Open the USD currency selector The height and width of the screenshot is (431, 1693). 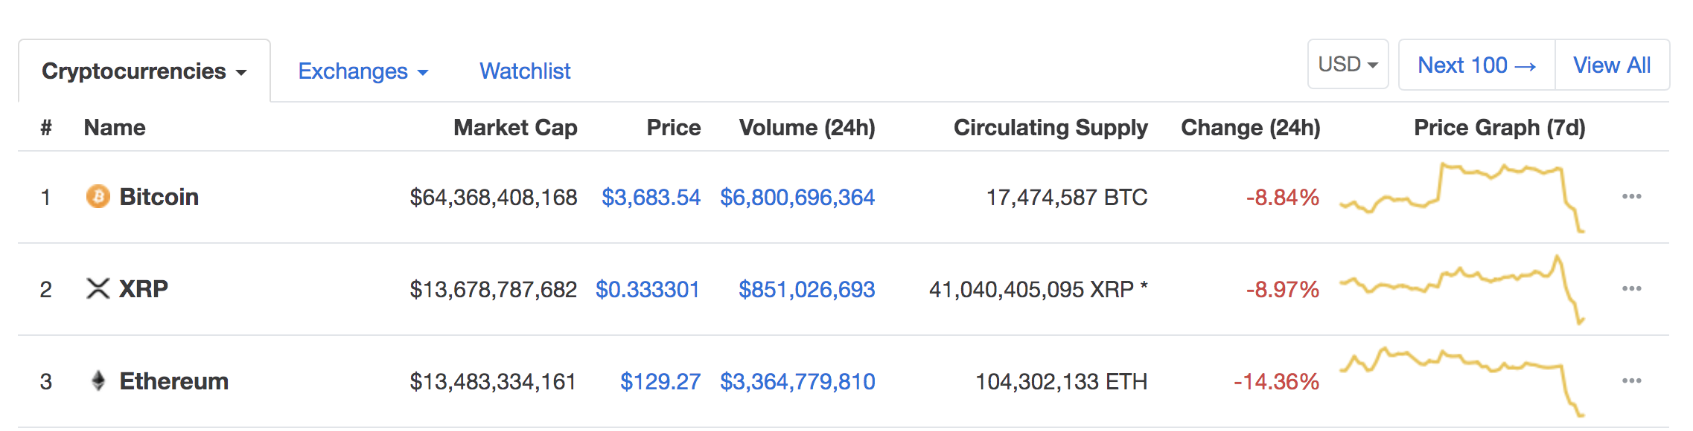pos(1348,65)
